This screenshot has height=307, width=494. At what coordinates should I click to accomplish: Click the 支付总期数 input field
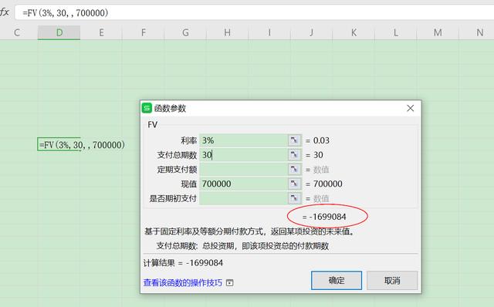point(243,155)
